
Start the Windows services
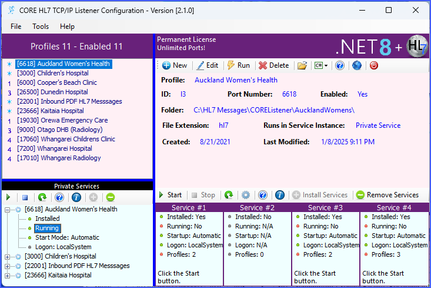tap(171, 195)
